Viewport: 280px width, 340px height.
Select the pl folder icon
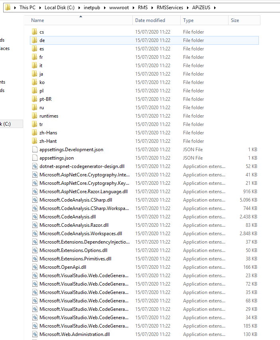[x=34, y=91]
